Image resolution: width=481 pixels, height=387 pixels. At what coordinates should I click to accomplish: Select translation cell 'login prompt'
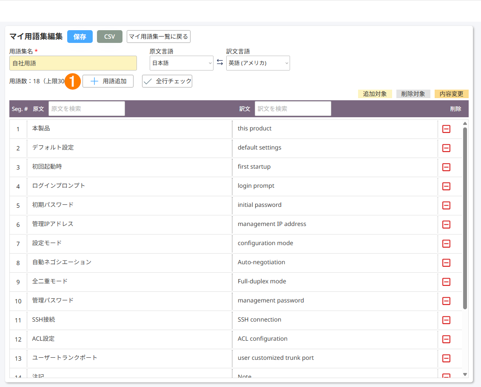click(x=335, y=186)
